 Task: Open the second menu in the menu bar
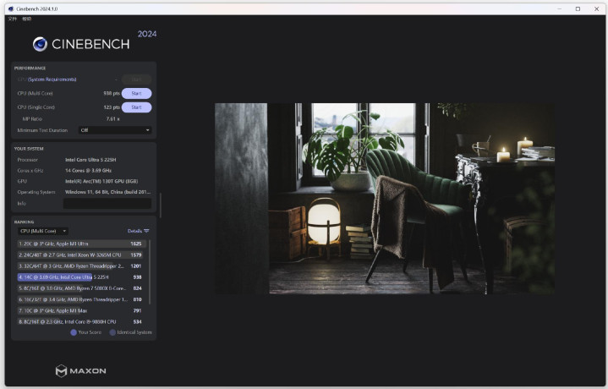[x=27, y=18]
